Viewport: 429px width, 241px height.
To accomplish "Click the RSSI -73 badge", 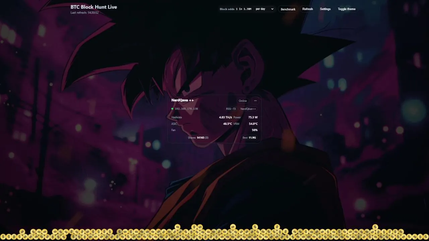I will coord(231,109).
